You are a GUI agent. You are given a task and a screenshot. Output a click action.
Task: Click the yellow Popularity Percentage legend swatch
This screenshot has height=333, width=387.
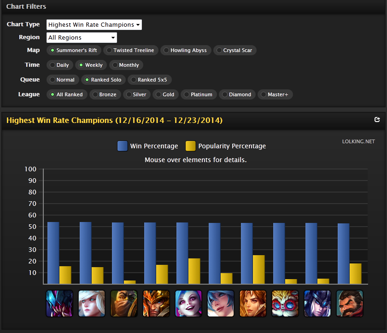191,146
